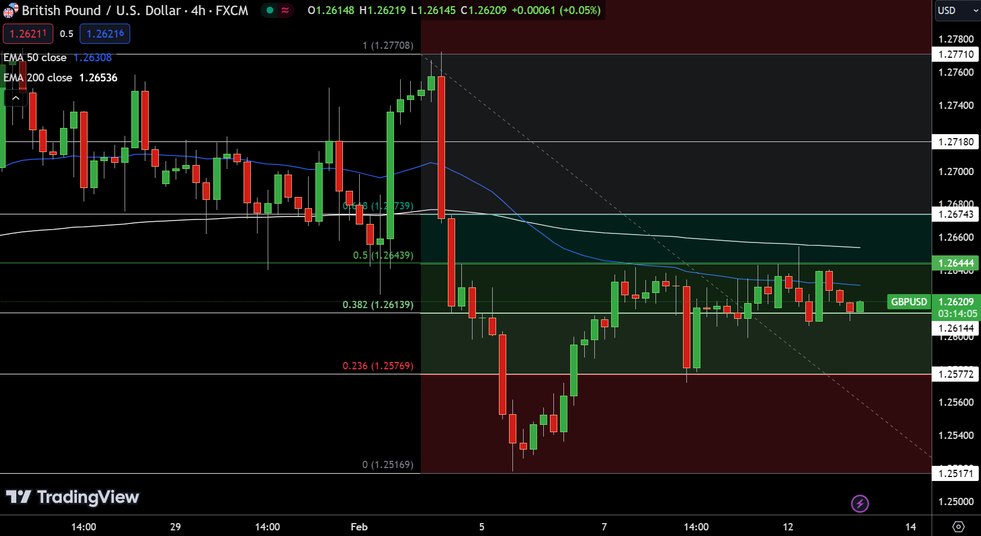Click the Fib 0.236 (1.25769) label
The height and width of the screenshot is (536, 981).
(x=378, y=365)
